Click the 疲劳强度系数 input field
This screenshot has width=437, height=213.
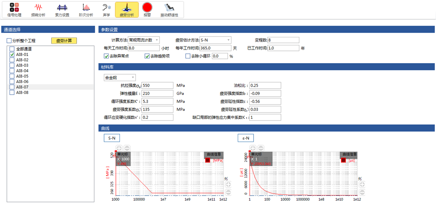point(158,109)
